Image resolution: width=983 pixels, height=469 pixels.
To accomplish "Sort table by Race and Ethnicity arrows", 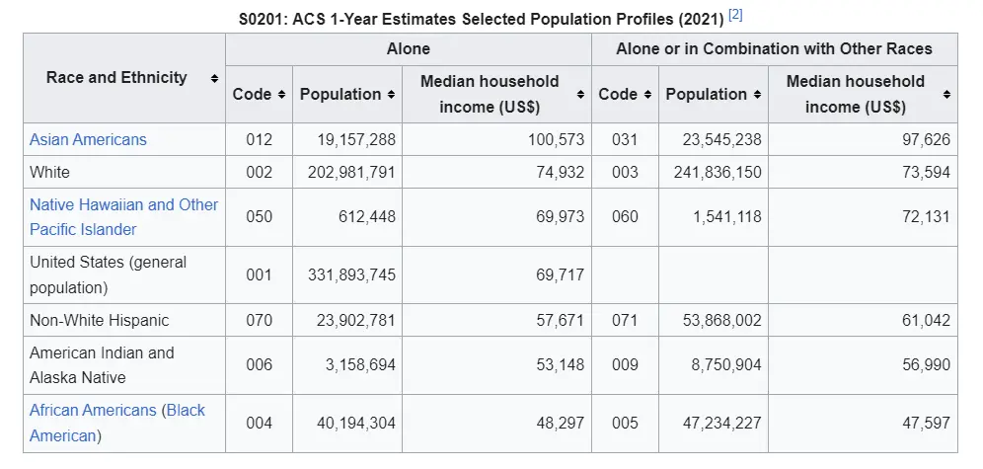I will [214, 78].
